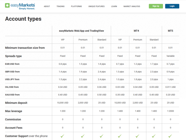Viewport: 186px width, 140px height.
Task: Click the Minimum deposit row label
Action: coord(16,103)
